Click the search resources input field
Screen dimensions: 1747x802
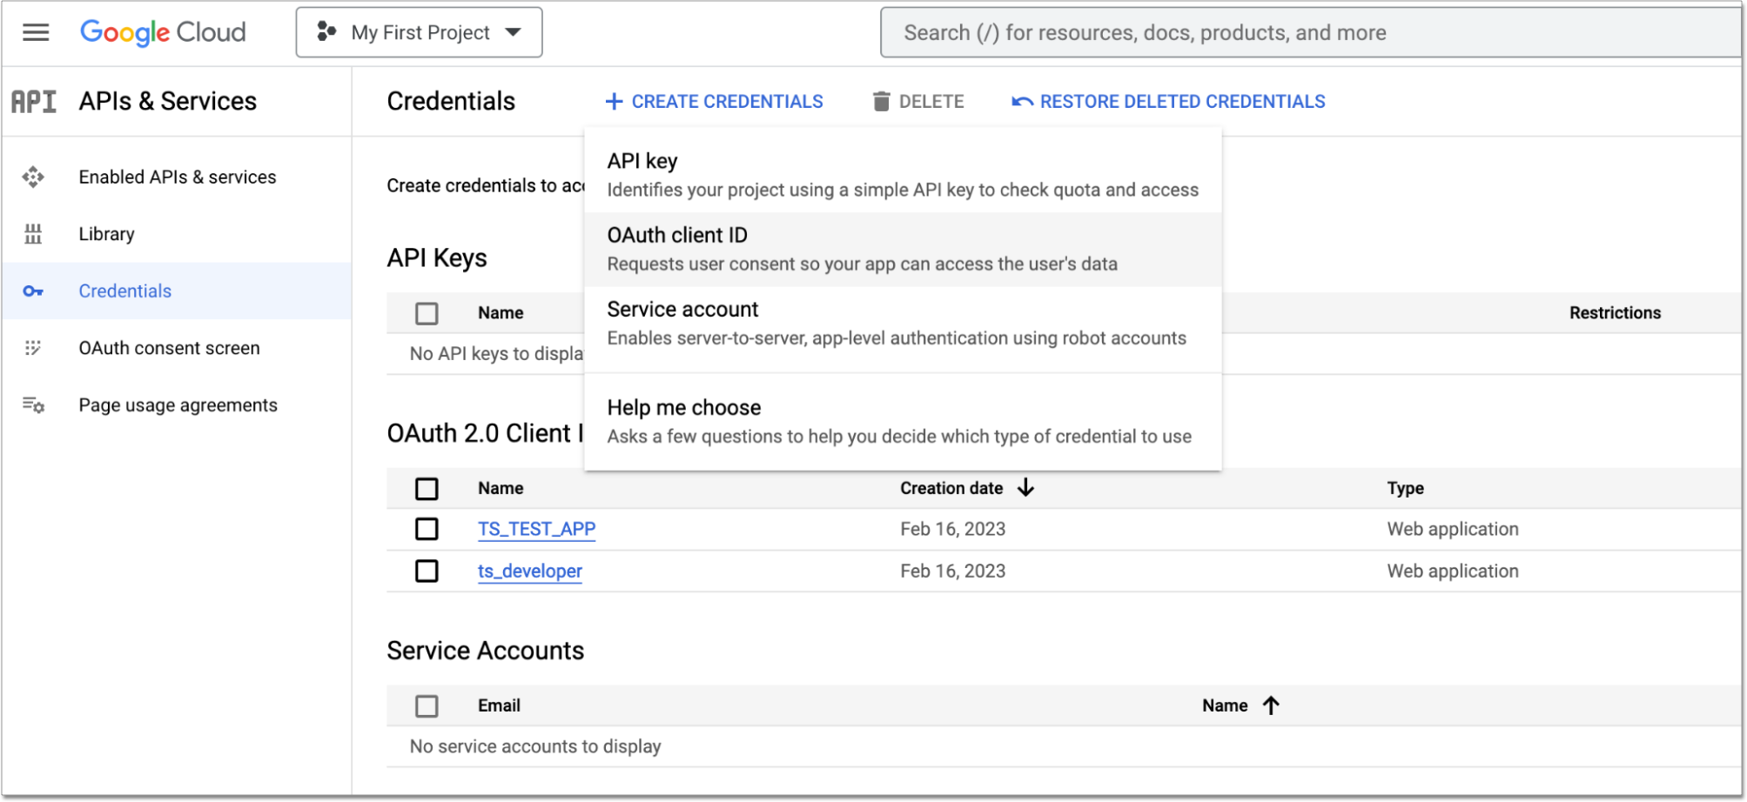click(x=1306, y=32)
